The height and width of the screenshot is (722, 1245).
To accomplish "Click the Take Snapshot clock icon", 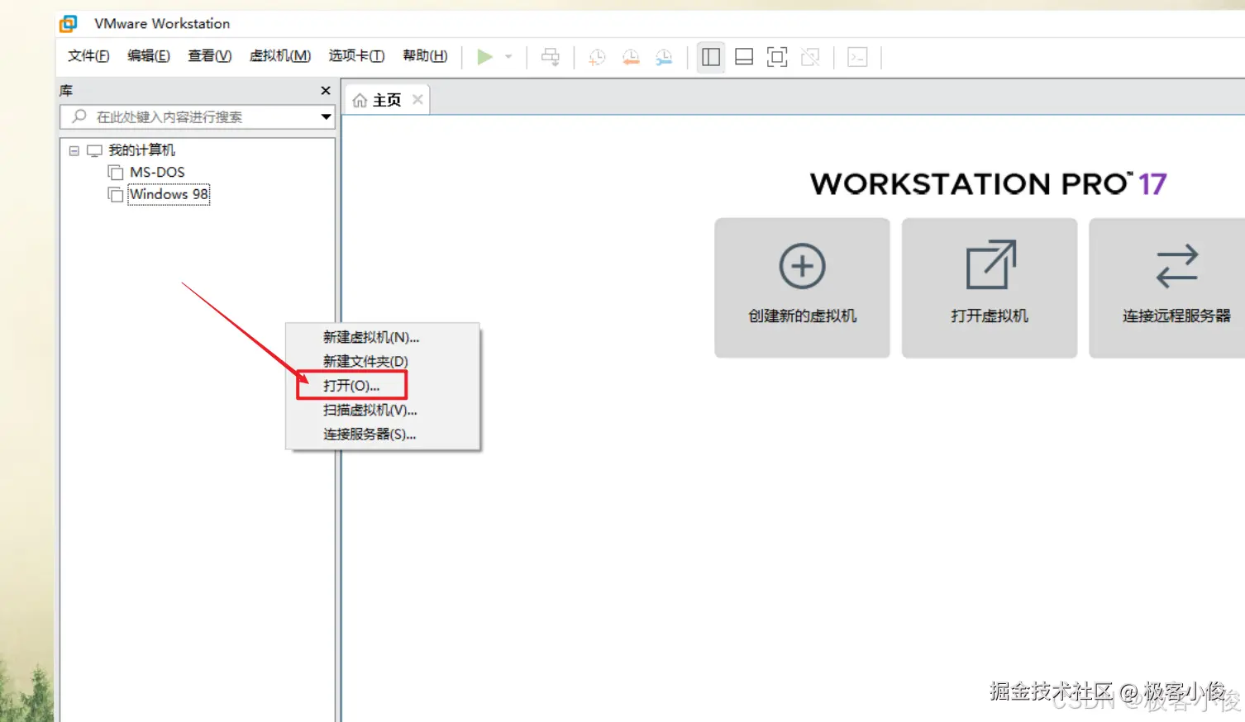I will [x=597, y=57].
